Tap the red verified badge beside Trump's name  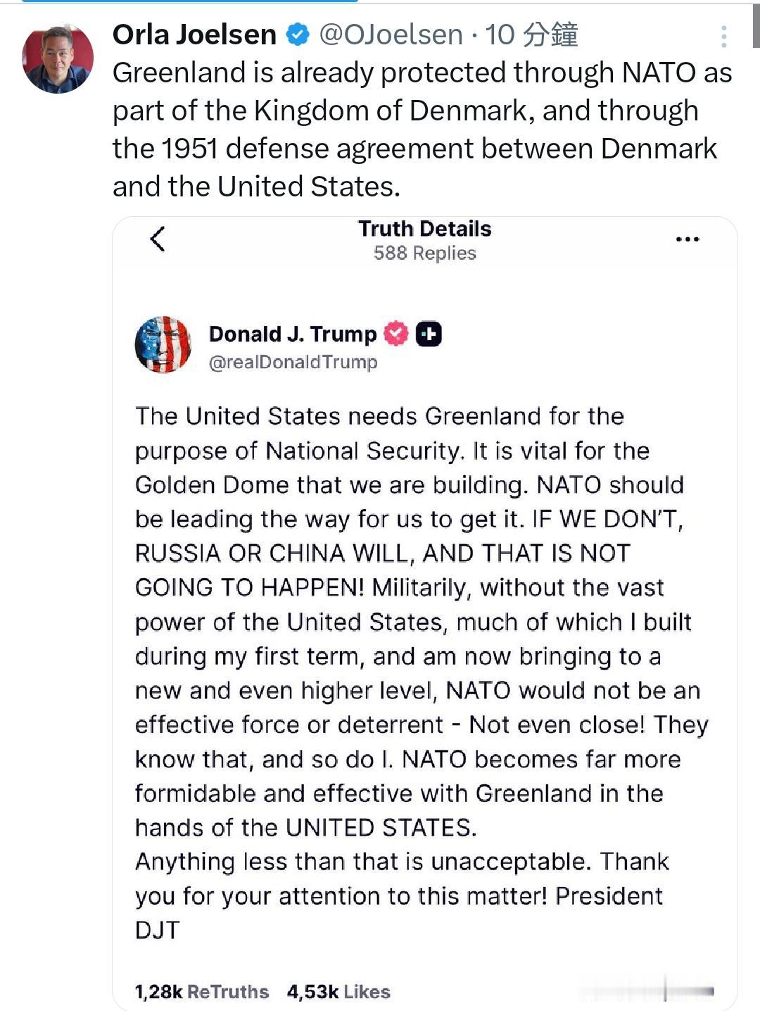coord(396,334)
